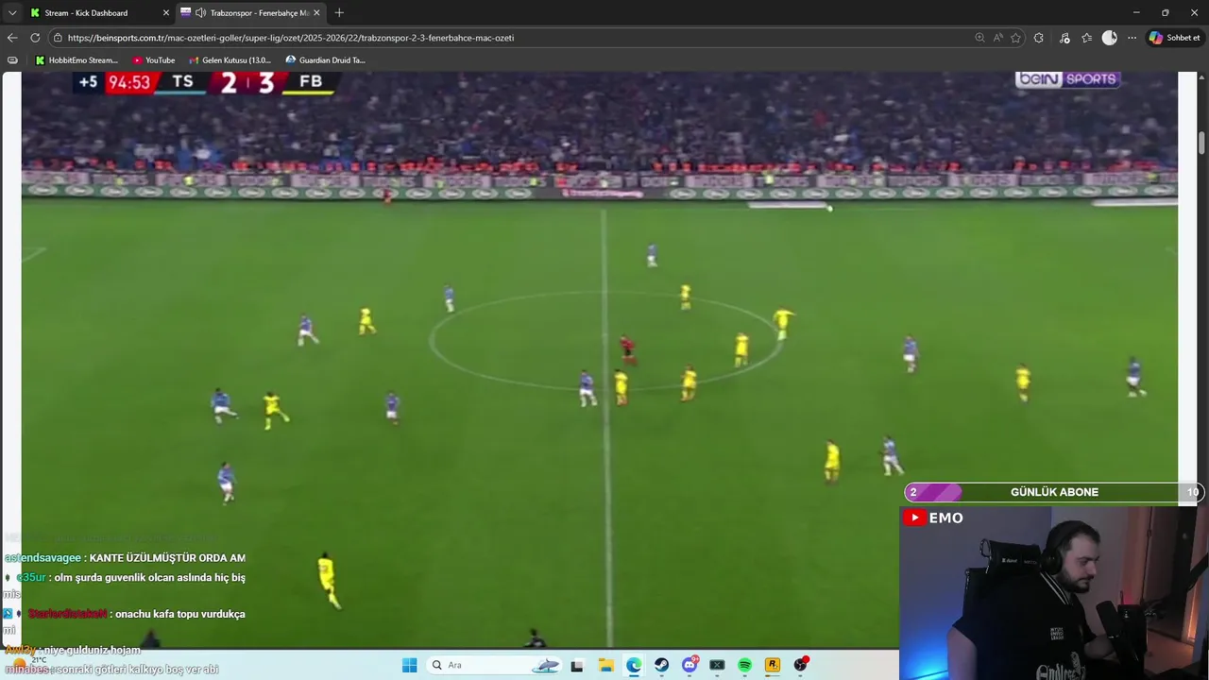Open the browser profile avatar
The height and width of the screenshot is (680, 1209).
click(x=1110, y=38)
